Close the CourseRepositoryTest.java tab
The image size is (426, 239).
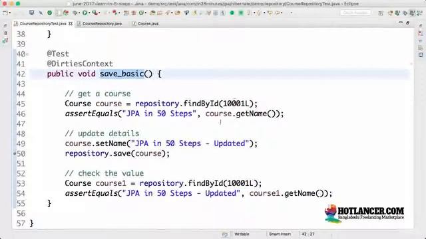pos(71,24)
